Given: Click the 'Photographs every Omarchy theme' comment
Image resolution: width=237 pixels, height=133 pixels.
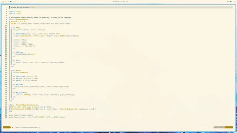Looking at the screenshot, I should coord(40,18).
